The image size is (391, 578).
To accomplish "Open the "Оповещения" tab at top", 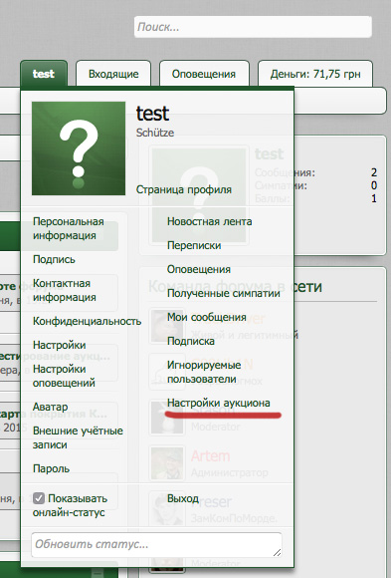I will point(204,74).
